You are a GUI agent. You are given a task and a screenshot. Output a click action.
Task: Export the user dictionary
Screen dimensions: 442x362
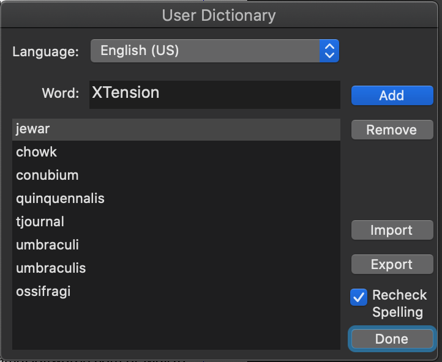click(392, 264)
